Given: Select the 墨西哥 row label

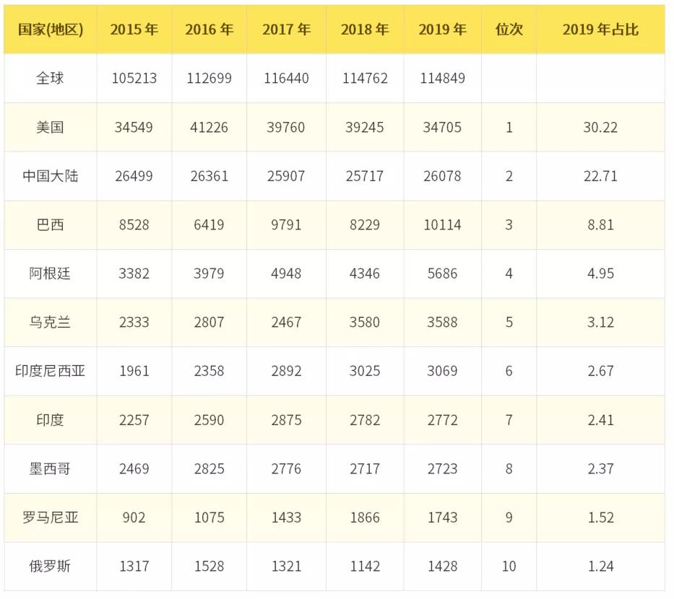Looking at the screenshot, I should [x=50, y=469].
